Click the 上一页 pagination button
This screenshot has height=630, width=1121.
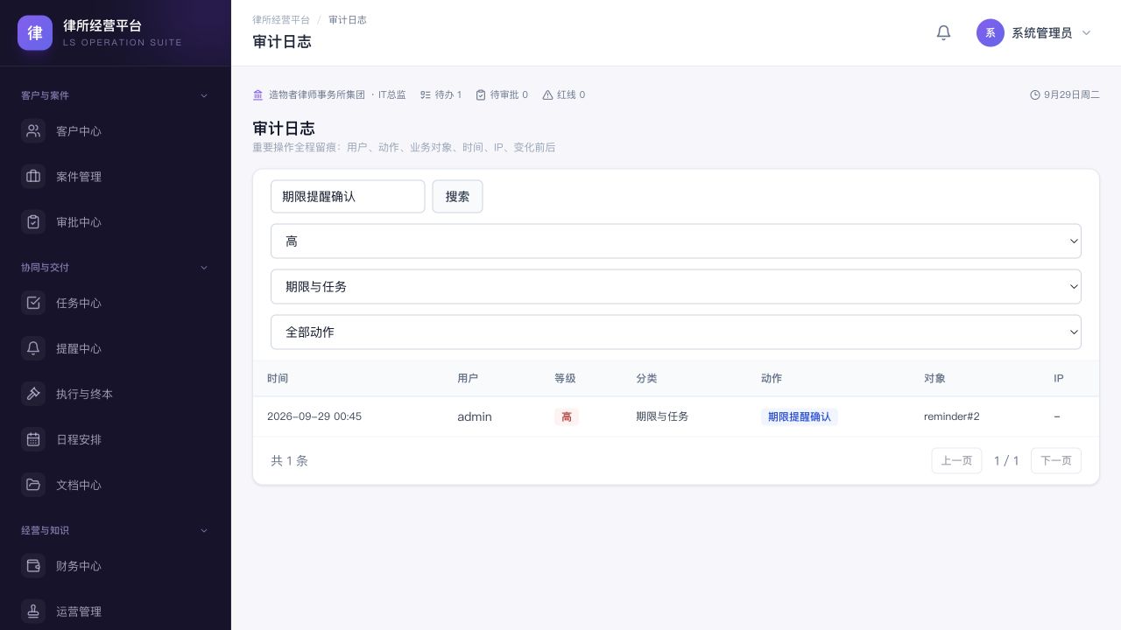click(956, 460)
